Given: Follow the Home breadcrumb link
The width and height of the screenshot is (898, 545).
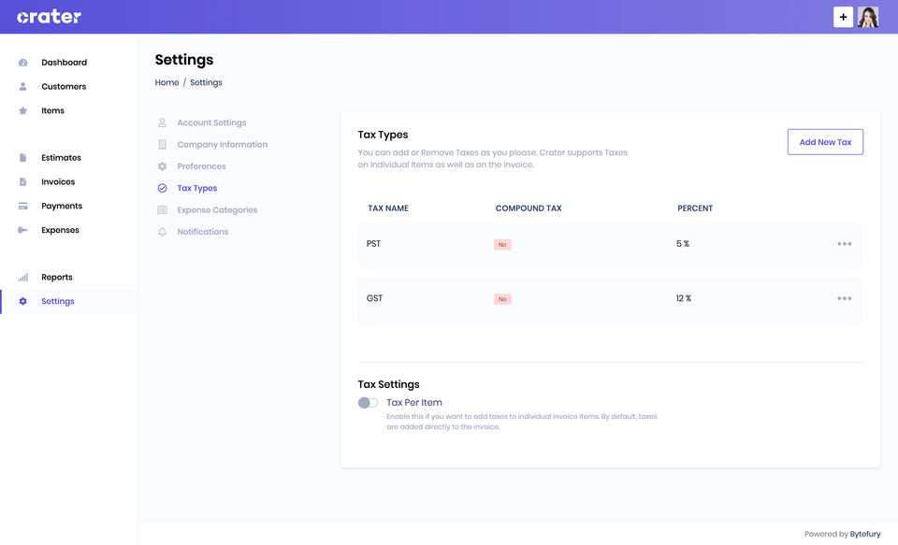Looking at the screenshot, I should point(167,82).
